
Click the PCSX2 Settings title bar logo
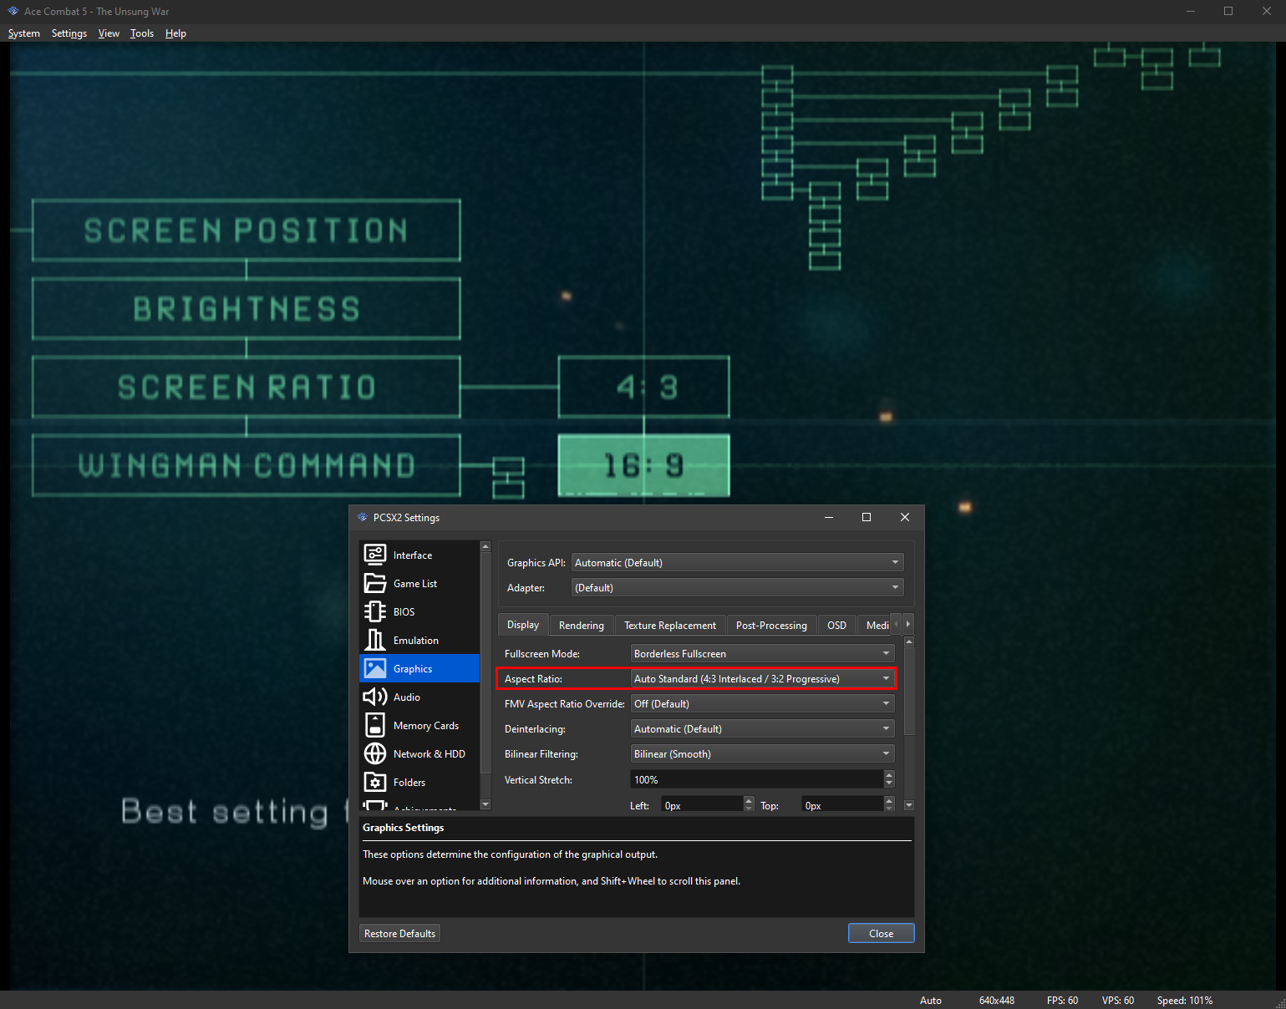point(362,517)
